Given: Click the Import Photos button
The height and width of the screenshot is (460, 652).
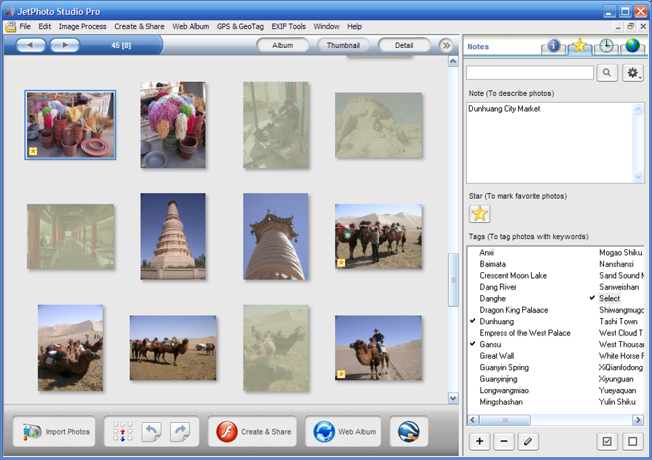Looking at the screenshot, I should point(54,432).
